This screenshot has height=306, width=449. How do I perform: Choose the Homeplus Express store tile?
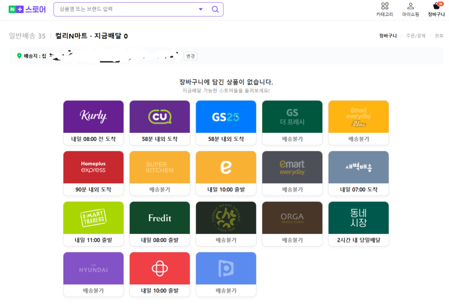93,173
